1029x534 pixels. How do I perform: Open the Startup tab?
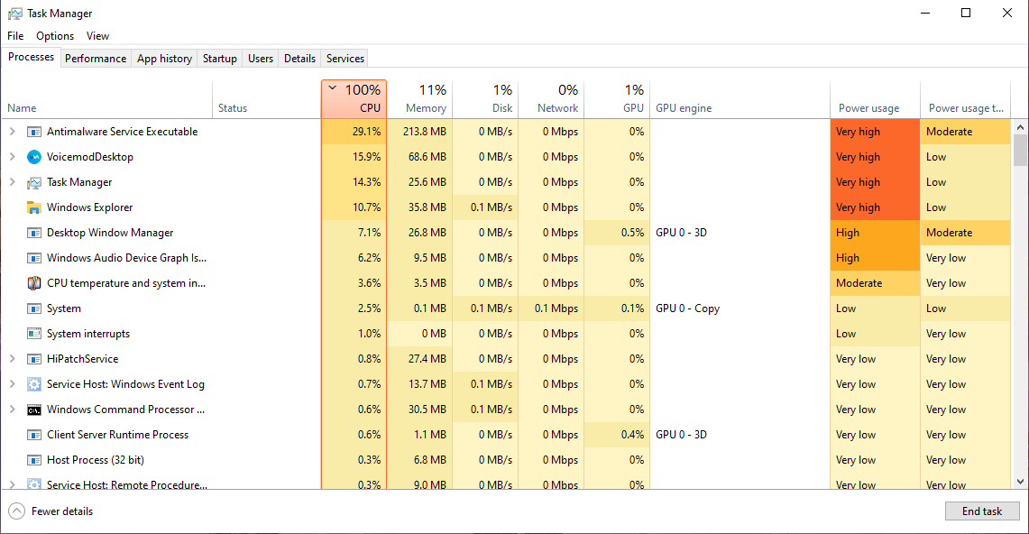click(220, 59)
